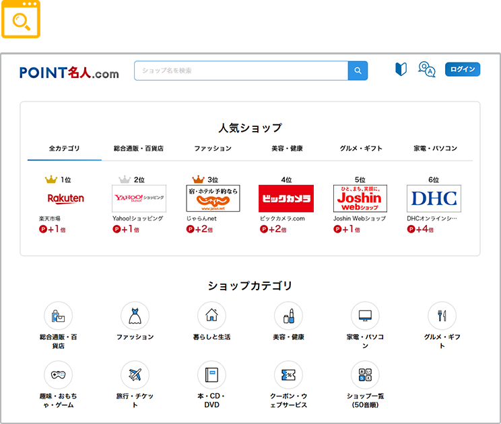Click the shop name search field

point(241,71)
